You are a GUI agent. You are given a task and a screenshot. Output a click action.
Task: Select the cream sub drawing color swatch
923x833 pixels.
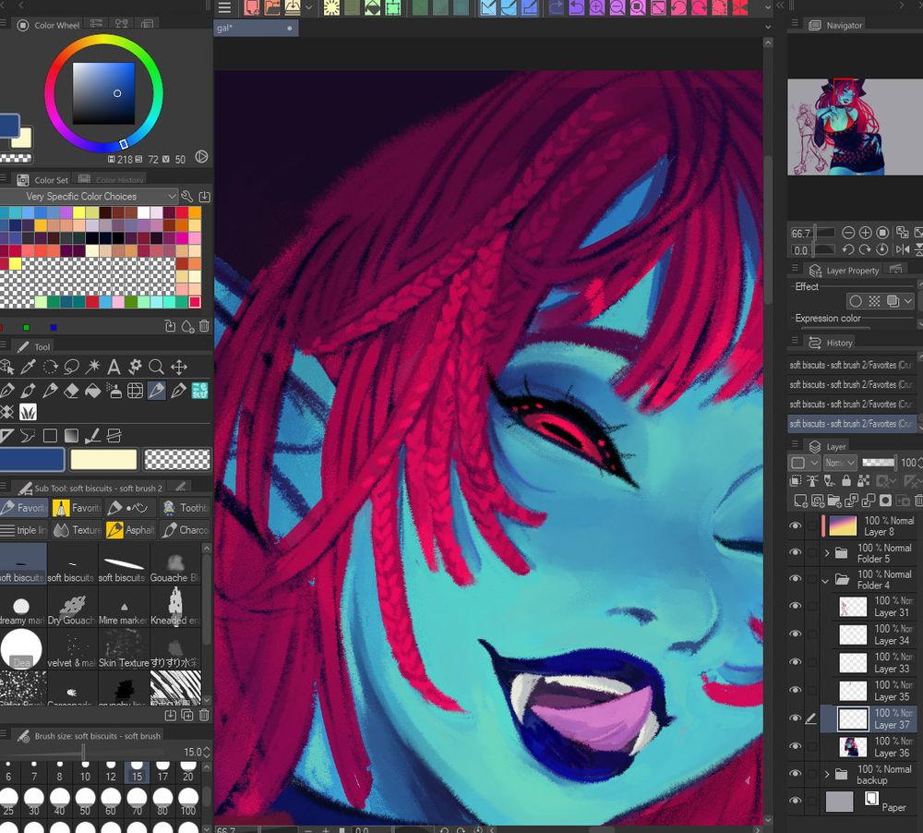point(103,460)
